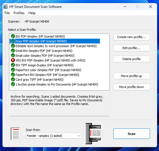Viewport: 159px width, 151px height.
Task: Select Card gray TIFF profile
Action: tap(39, 80)
